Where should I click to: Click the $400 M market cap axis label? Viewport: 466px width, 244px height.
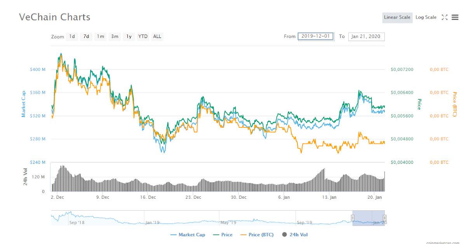pos(38,69)
